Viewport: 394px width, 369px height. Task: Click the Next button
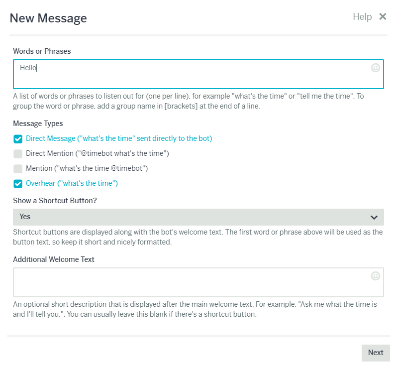point(376,353)
